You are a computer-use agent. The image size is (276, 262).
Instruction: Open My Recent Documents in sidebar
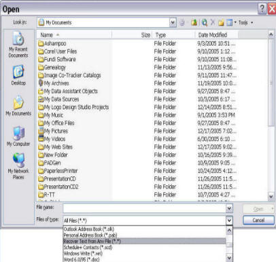[x=18, y=45]
